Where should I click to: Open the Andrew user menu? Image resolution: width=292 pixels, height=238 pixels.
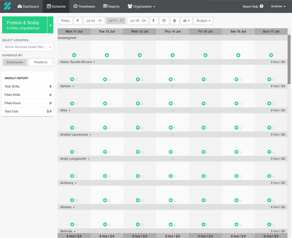[278, 6]
